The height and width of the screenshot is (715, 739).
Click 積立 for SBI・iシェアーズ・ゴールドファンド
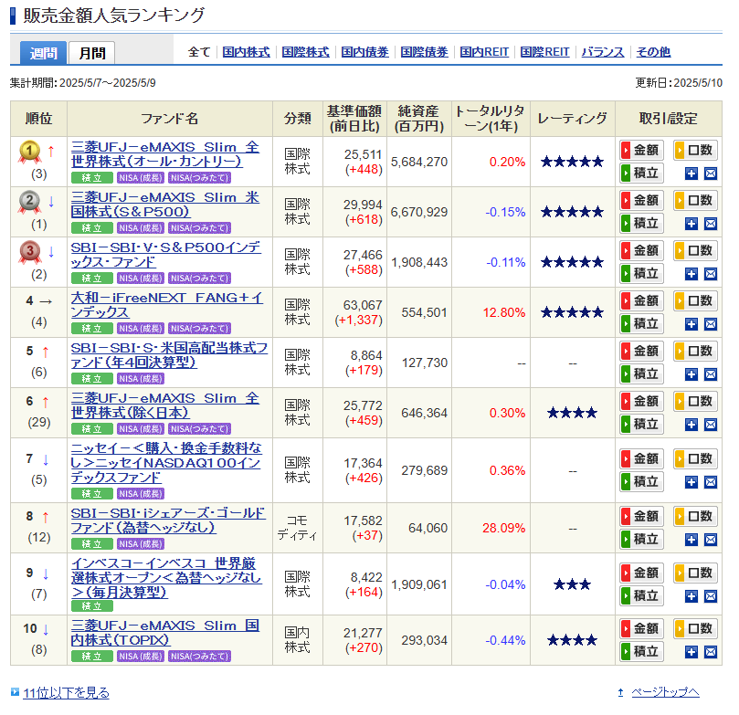click(641, 540)
